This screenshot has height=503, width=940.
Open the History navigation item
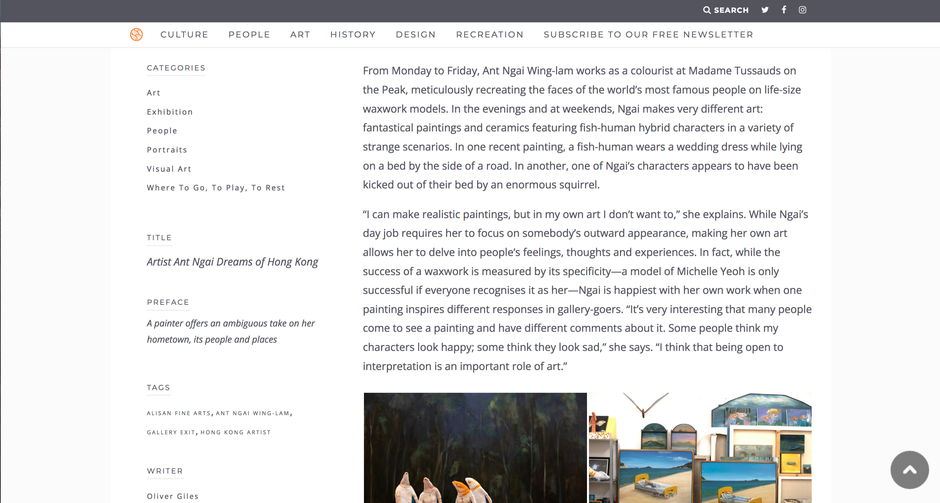click(x=353, y=35)
